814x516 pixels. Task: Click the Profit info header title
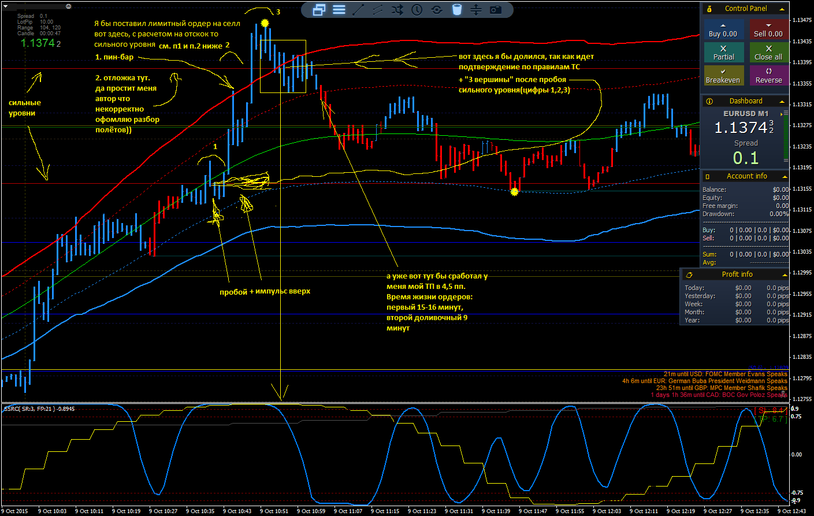(737, 274)
